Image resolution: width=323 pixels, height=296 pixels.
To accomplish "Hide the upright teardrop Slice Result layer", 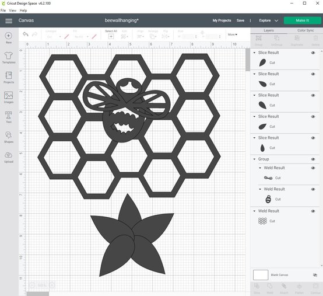I will click(x=313, y=138).
